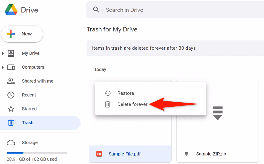This screenshot has height=164, width=264.
Task: Click the New button
Action: point(22,34)
